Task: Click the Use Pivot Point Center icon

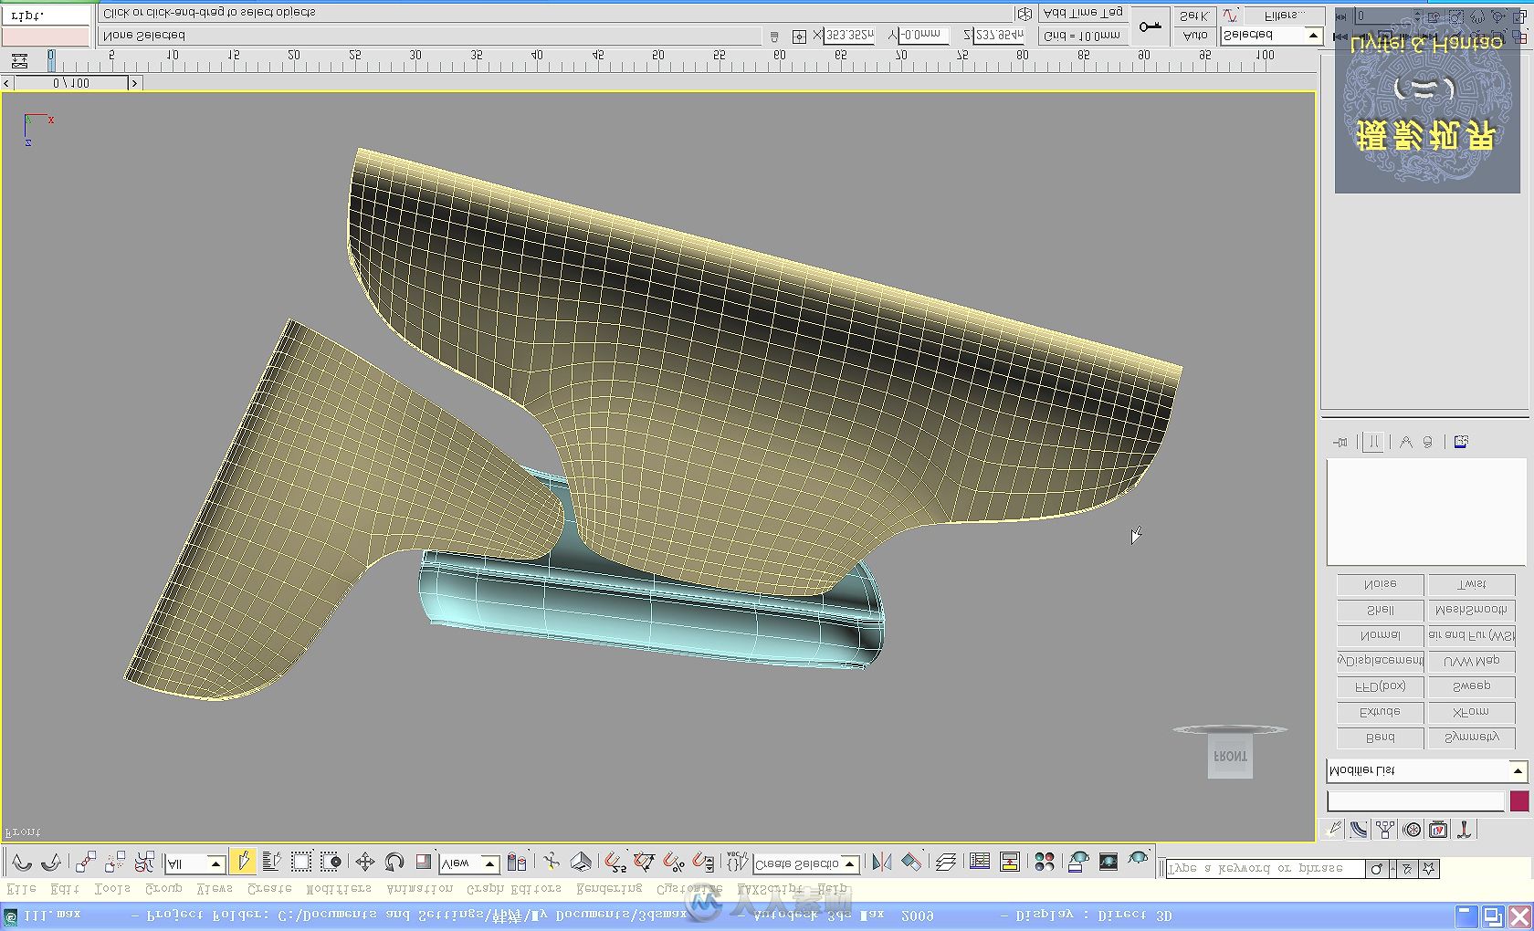Action: pyautogui.click(x=517, y=862)
